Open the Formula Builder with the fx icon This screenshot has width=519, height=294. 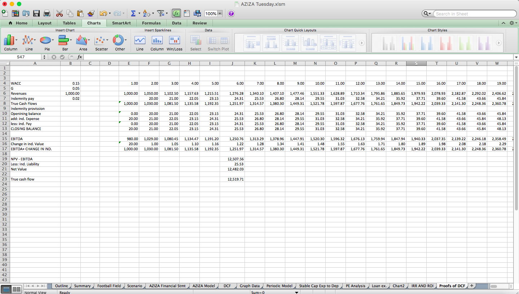tap(176, 13)
